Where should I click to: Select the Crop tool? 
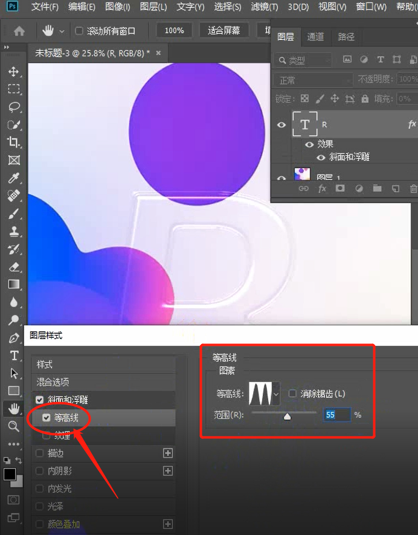tap(14, 142)
